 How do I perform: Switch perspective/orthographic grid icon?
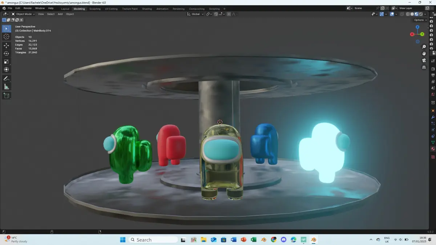point(424,68)
